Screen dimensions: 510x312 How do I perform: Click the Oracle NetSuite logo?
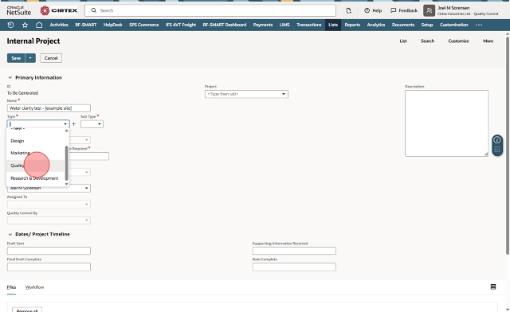pyautogui.click(x=19, y=10)
